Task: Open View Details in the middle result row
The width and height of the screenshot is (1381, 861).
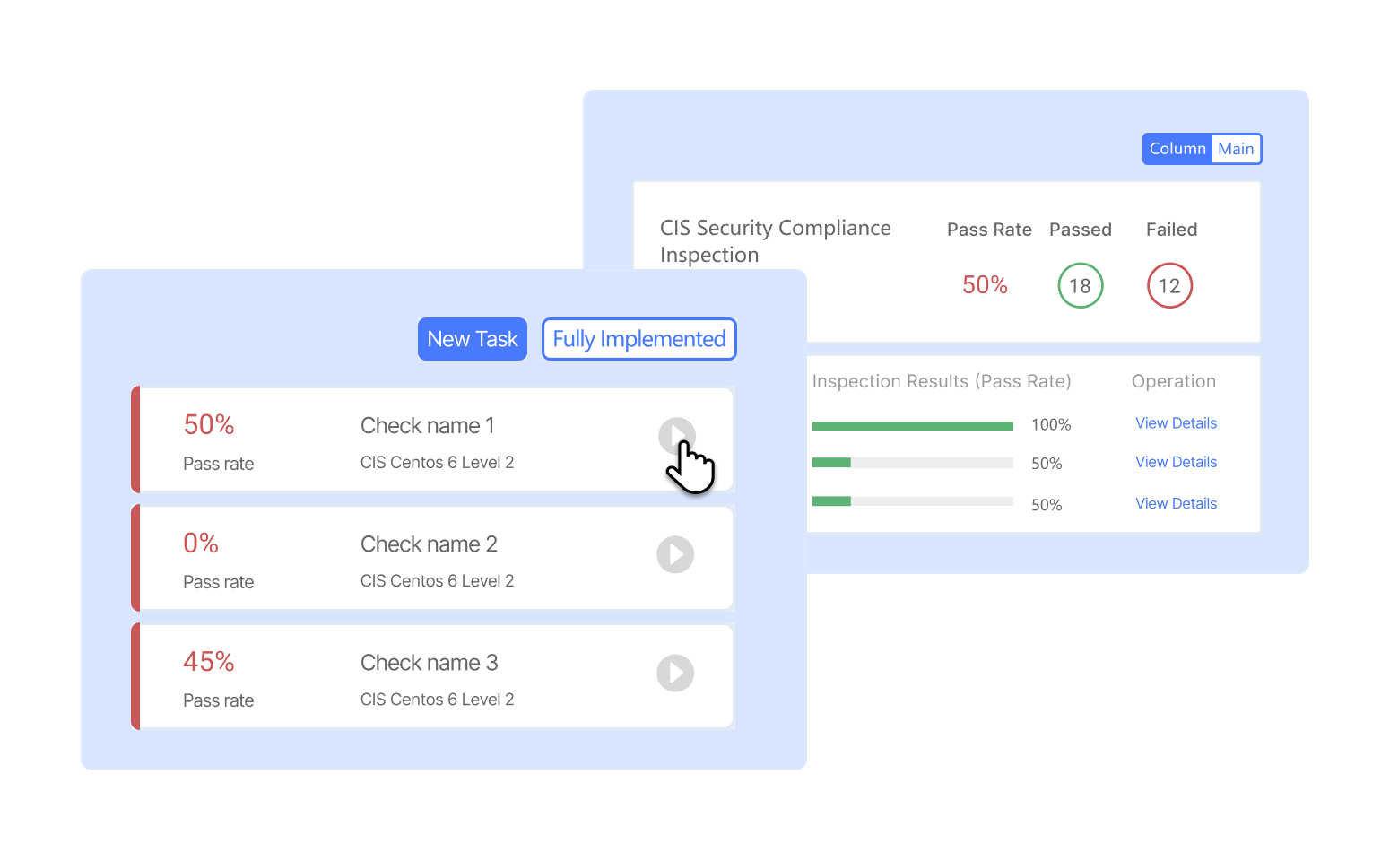Action: [1176, 462]
